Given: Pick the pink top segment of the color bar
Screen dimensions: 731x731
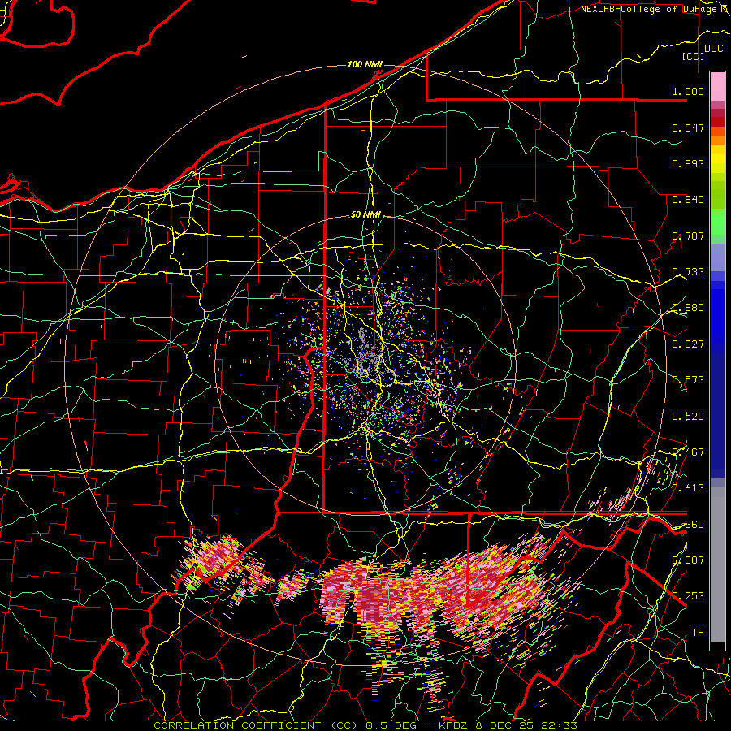Looking at the screenshot, I should pos(717,86).
